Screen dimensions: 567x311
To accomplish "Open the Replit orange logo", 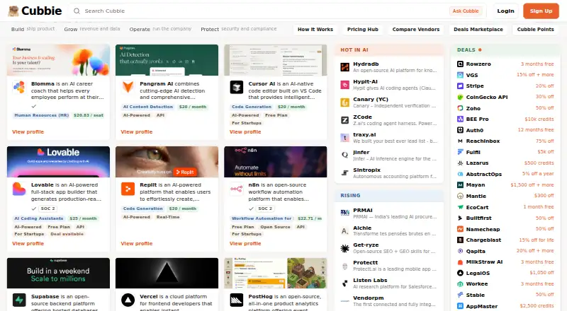I will click(128, 189).
